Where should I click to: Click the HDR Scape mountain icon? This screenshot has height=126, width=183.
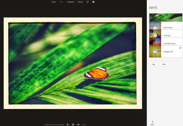point(155,27)
